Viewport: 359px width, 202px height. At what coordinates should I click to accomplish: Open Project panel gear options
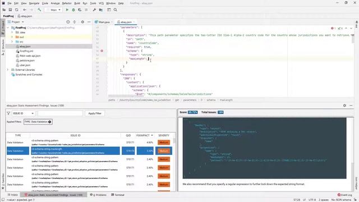coord(82,22)
